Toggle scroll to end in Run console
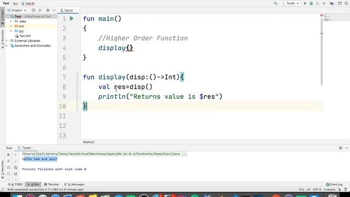350x197 pixels. 15,173
